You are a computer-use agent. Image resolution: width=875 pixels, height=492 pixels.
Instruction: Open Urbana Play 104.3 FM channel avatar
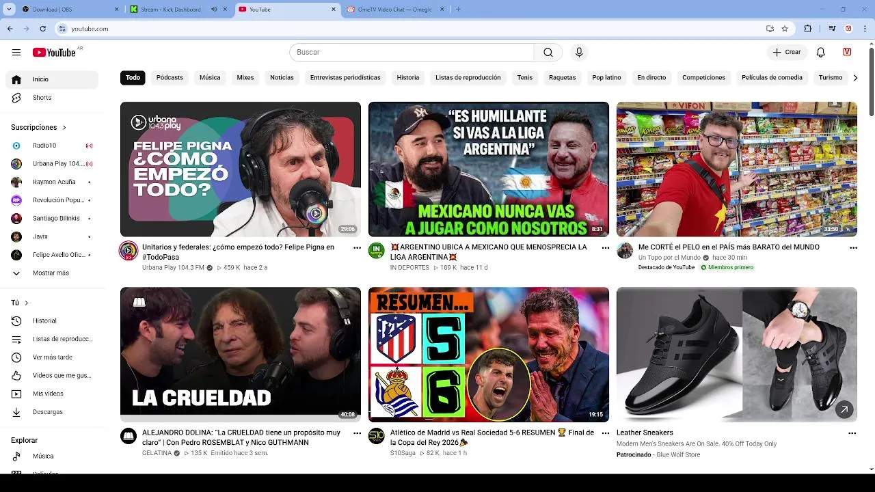pyautogui.click(x=129, y=251)
